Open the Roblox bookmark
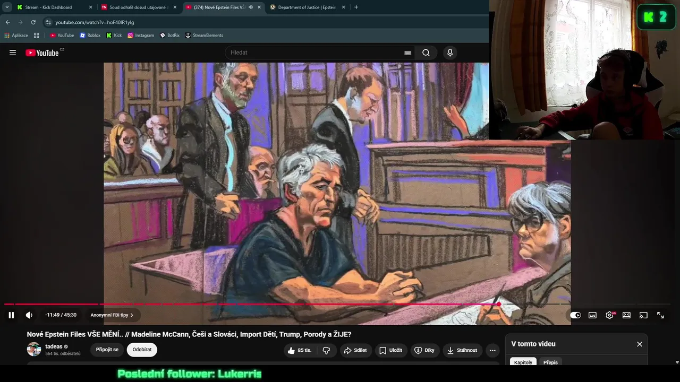 [x=90, y=36]
